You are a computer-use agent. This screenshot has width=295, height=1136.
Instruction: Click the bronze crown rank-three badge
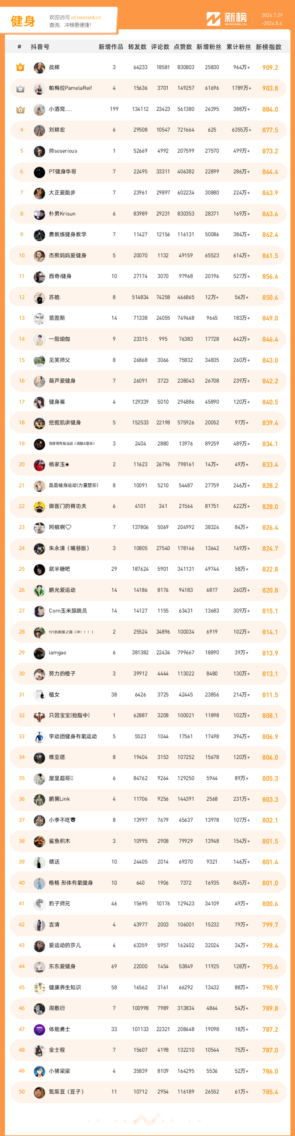pyautogui.click(x=20, y=109)
